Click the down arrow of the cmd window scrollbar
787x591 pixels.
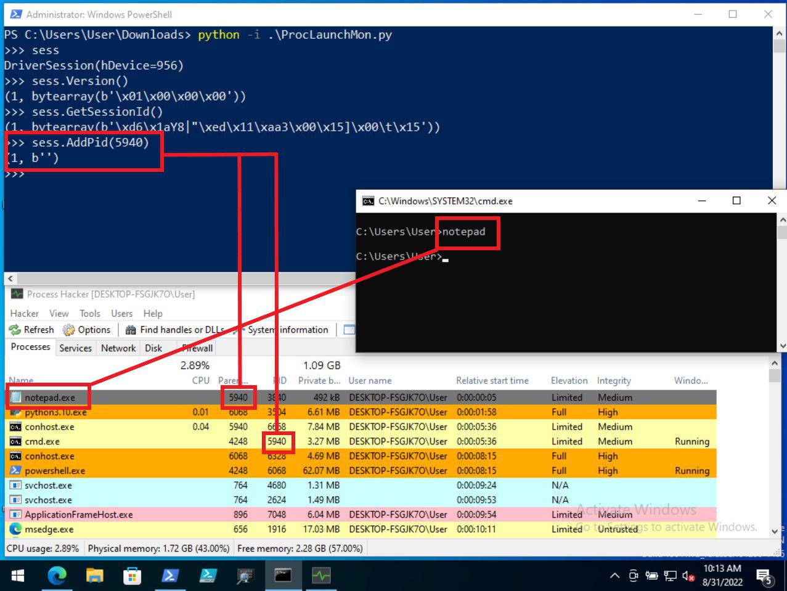click(782, 346)
